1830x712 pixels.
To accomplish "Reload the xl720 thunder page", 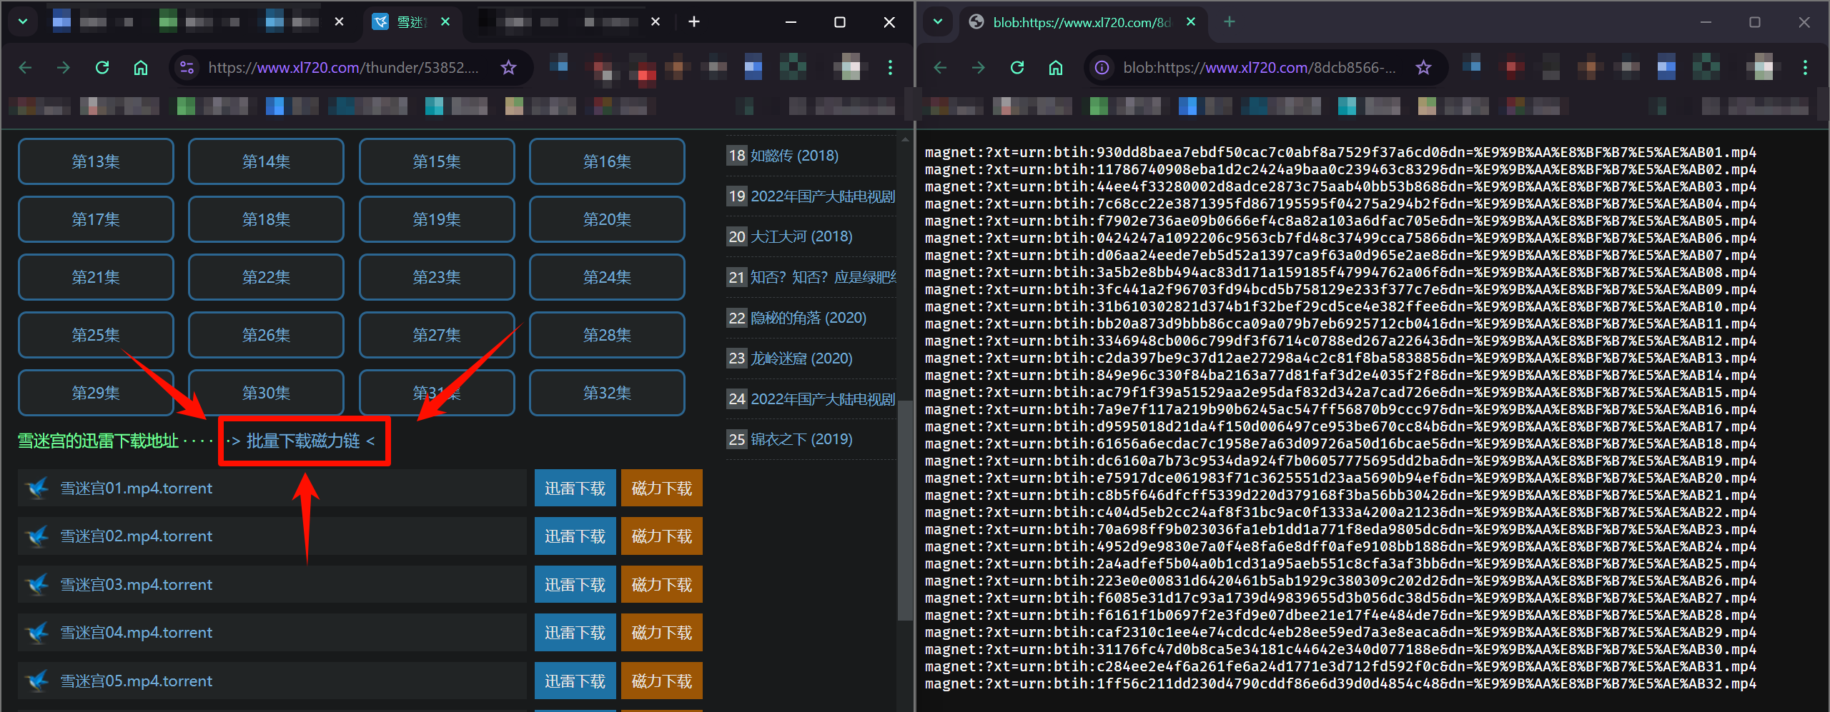I will click(102, 67).
